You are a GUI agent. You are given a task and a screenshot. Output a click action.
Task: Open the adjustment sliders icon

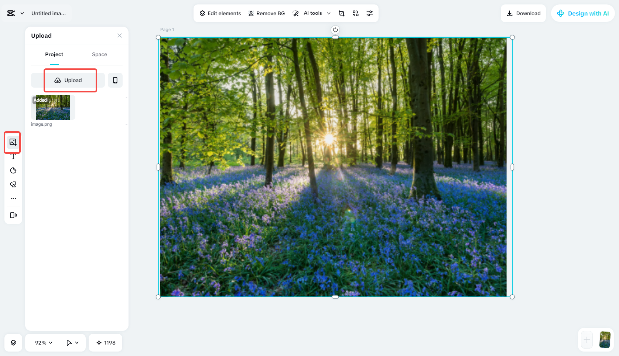[x=370, y=13]
